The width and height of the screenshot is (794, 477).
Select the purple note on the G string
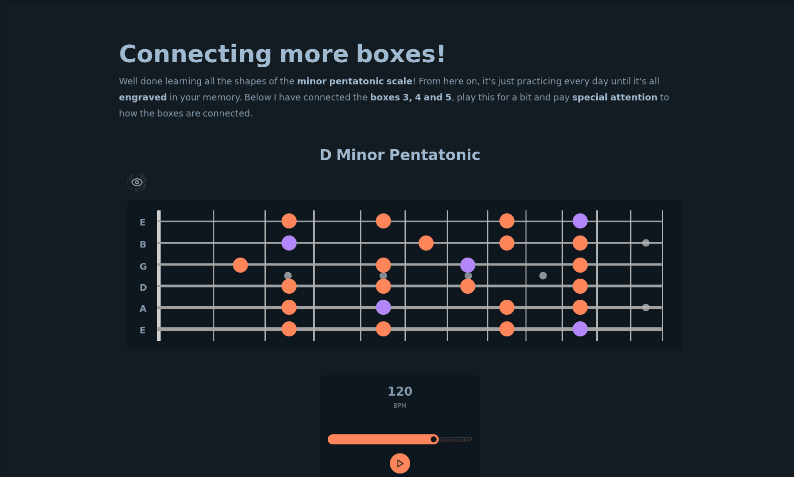tap(468, 265)
